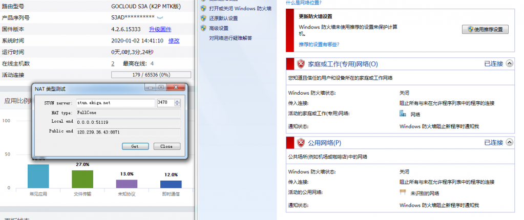Click the bench icon next to 未识别的网络
This screenshot has height=220, width=524.
403,192
